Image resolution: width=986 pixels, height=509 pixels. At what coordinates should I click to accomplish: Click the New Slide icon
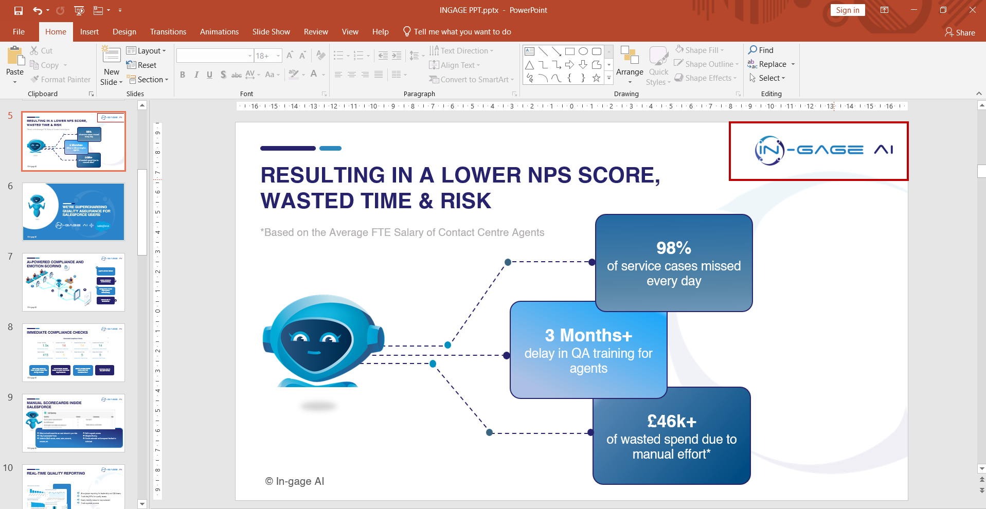click(111, 56)
